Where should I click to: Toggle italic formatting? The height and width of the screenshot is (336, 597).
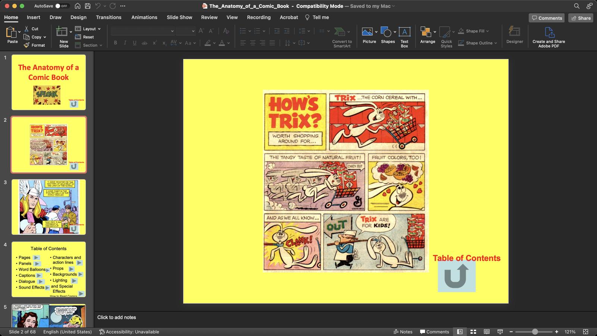point(125,43)
